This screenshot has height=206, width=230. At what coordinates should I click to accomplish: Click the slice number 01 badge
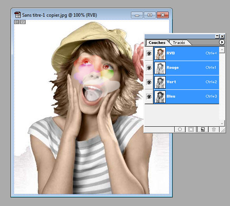pos(17,22)
